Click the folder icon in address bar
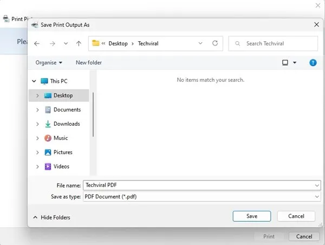The width and height of the screenshot is (325, 245). pyautogui.click(x=95, y=43)
